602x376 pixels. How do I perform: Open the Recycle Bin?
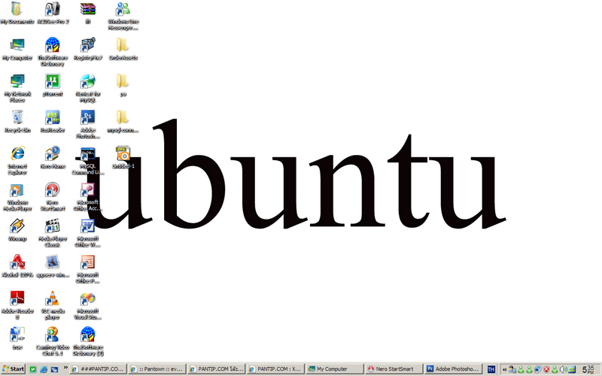click(17, 121)
